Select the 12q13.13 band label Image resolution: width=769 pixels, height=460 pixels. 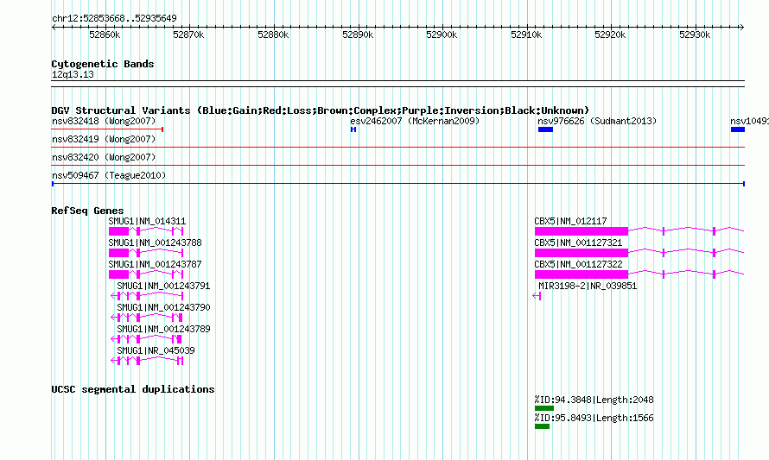(73, 74)
